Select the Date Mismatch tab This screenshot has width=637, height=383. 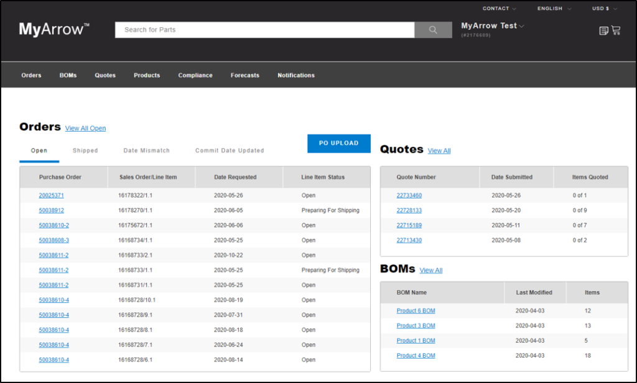(146, 151)
